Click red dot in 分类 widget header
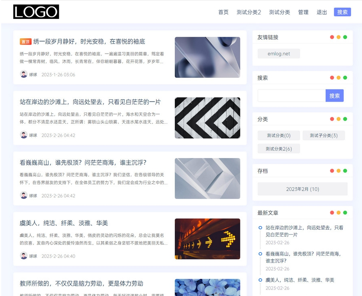This screenshot has height=296, width=362. [332, 119]
